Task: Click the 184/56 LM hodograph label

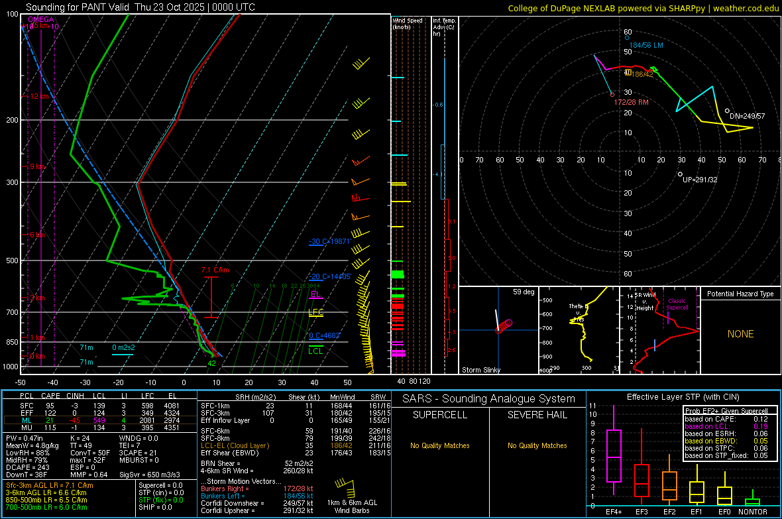Action: point(646,46)
